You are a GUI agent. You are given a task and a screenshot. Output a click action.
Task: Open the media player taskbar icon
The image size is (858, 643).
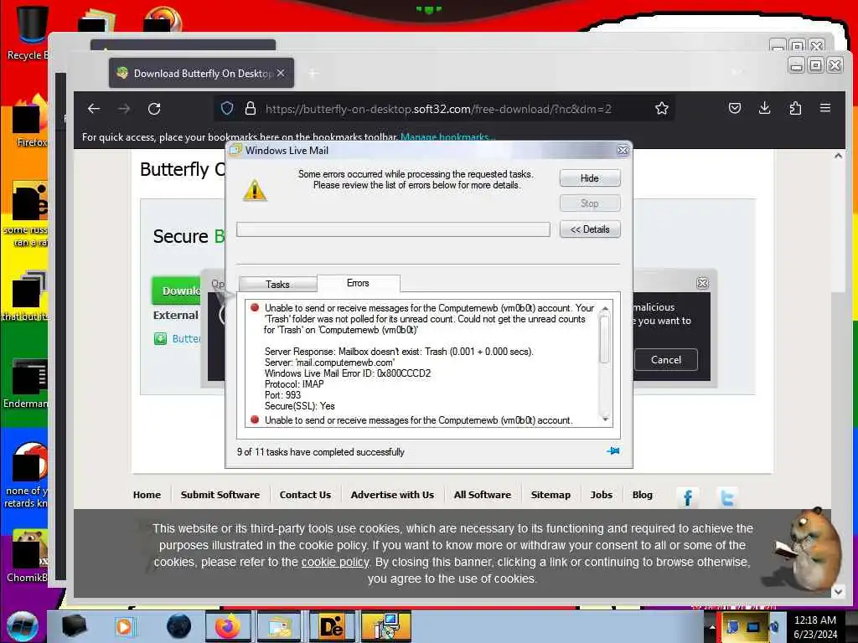(x=124, y=626)
